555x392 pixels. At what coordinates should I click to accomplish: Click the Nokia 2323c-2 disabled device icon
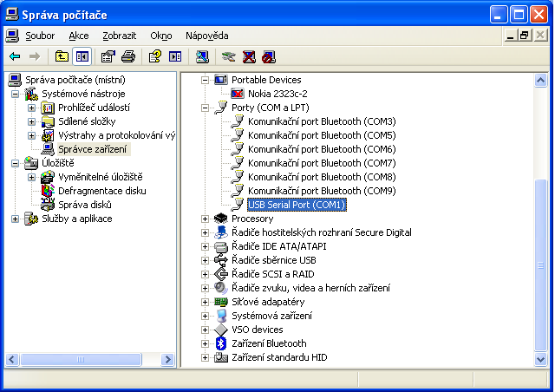click(x=237, y=94)
